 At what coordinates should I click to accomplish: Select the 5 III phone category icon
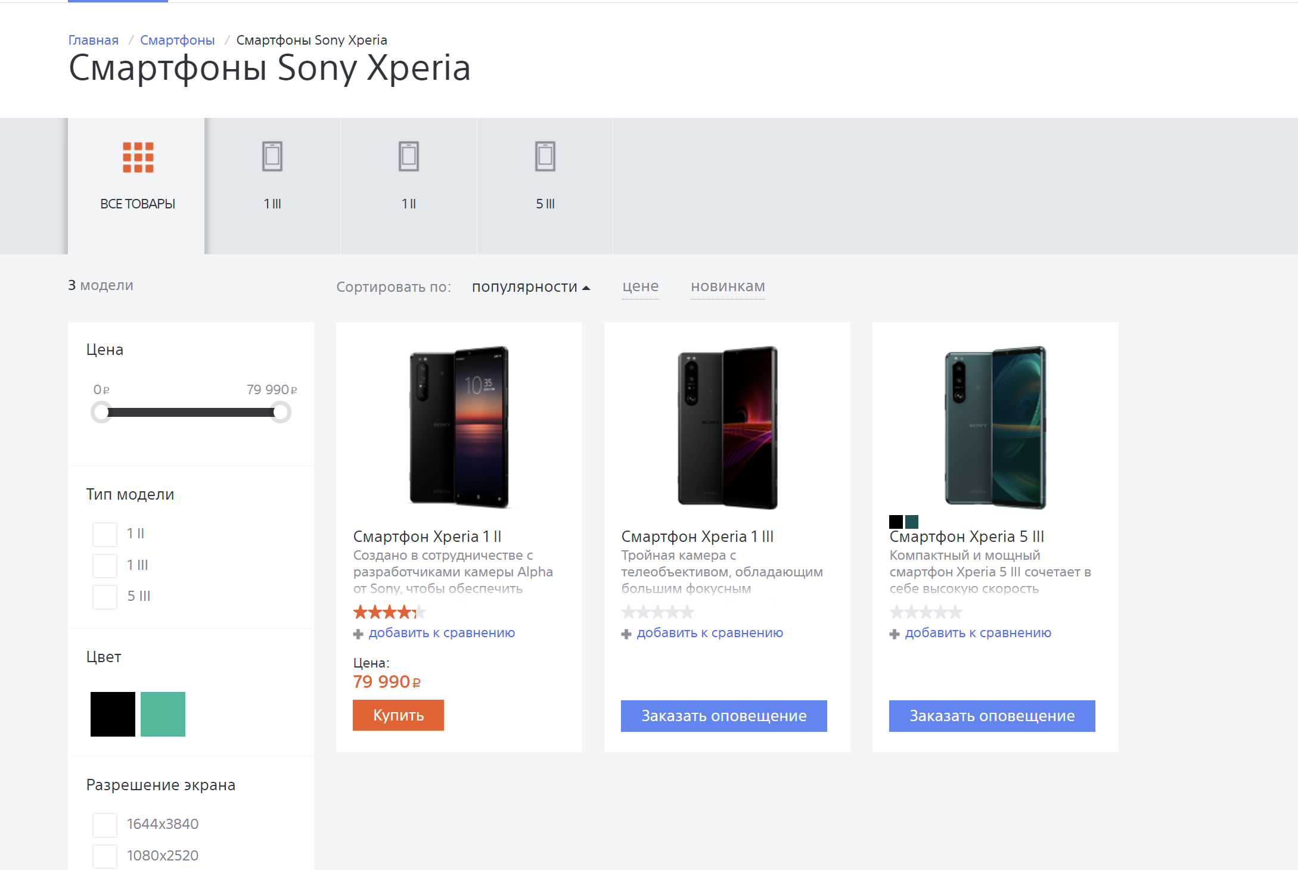[x=545, y=157]
